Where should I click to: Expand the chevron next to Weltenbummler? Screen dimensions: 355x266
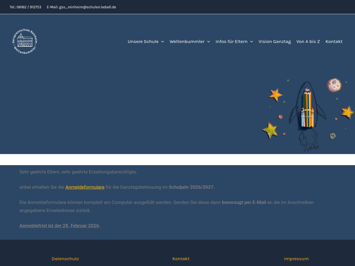coord(209,42)
